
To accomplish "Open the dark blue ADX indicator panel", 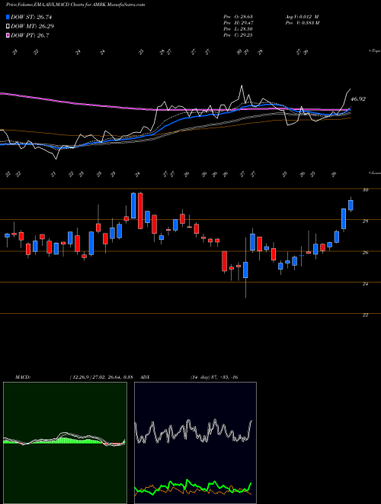I will (x=195, y=443).
